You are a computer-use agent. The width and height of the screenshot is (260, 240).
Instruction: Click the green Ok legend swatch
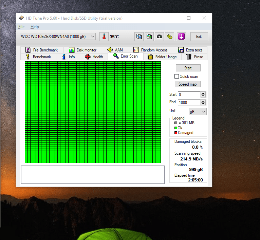[x=176, y=128]
